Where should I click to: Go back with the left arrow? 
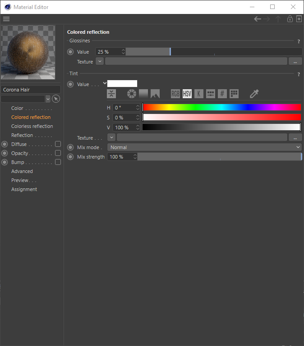click(x=258, y=19)
